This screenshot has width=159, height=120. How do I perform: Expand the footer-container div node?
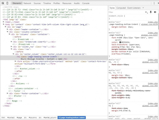tap(8, 93)
